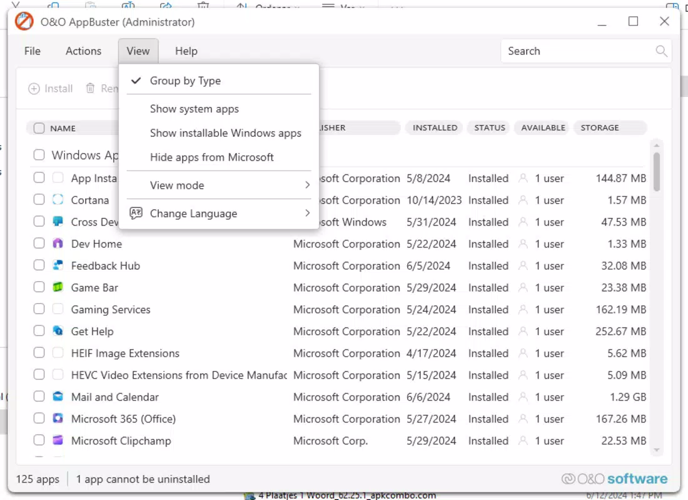This screenshot has height=500, width=688.
Task: Open the File menu
Action: [x=33, y=51]
